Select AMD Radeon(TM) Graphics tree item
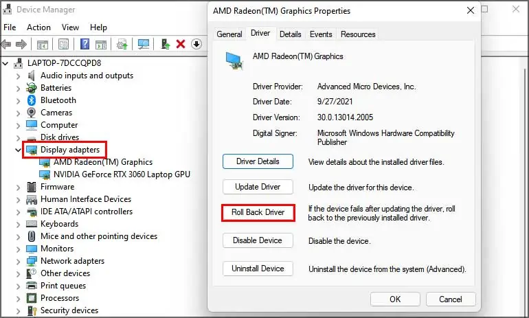The width and height of the screenshot is (529, 318). (x=103, y=162)
